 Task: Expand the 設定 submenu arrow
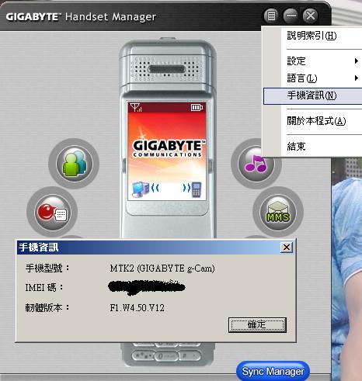coord(357,61)
